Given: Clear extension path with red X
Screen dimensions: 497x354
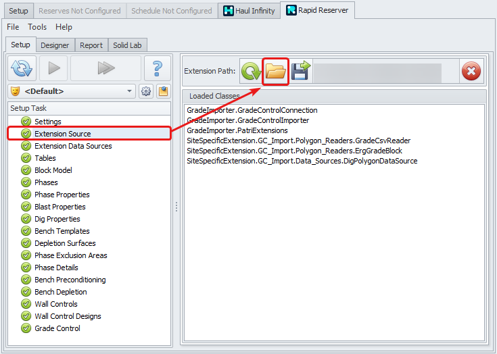Looking at the screenshot, I should tap(471, 71).
